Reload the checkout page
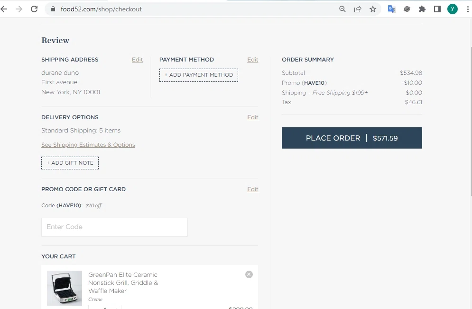The height and width of the screenshot is (309, 472). pos(34,9)
